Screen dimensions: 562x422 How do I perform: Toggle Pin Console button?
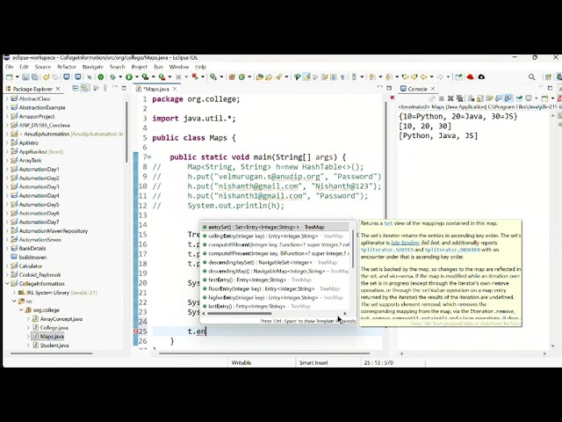(519, 98)
